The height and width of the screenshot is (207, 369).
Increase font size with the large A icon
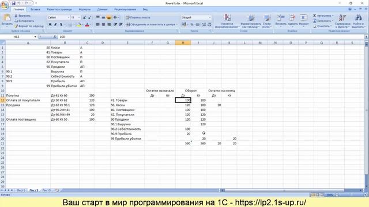84,18
